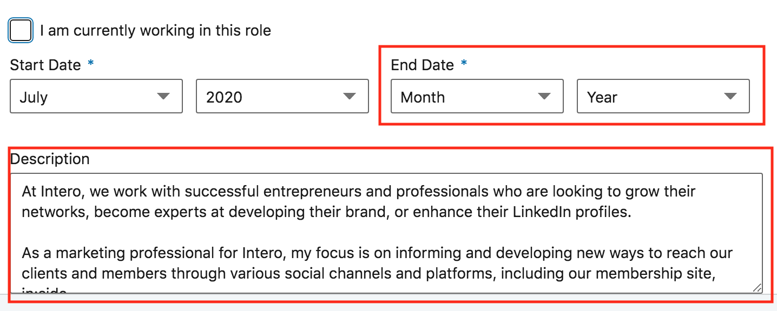Click the "I am currently working in this role" label
The image size is (777, 311).
155,31
